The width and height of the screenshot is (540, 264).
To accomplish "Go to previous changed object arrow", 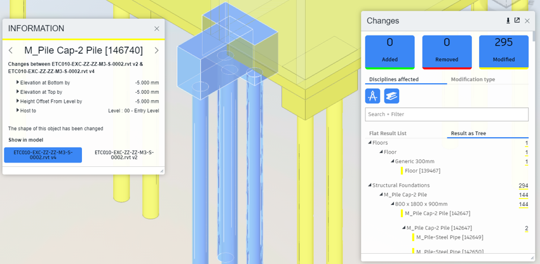I will (11, 51).
